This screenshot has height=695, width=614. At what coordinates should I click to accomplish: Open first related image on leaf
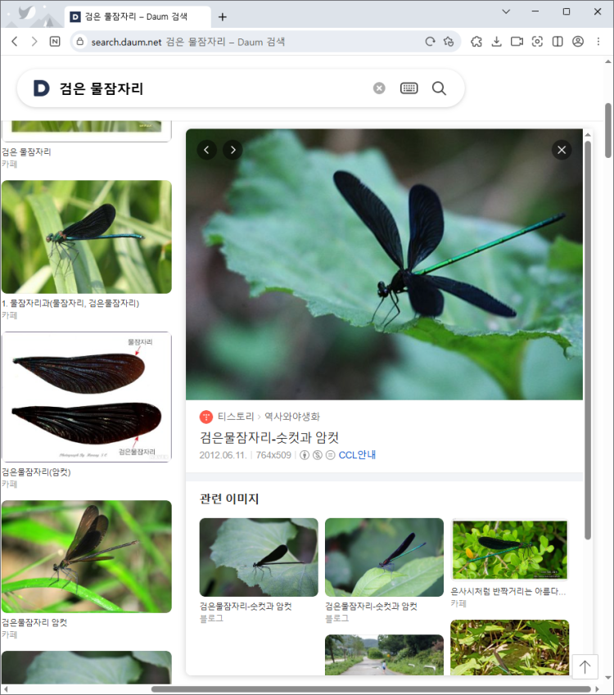pos(259,557)
